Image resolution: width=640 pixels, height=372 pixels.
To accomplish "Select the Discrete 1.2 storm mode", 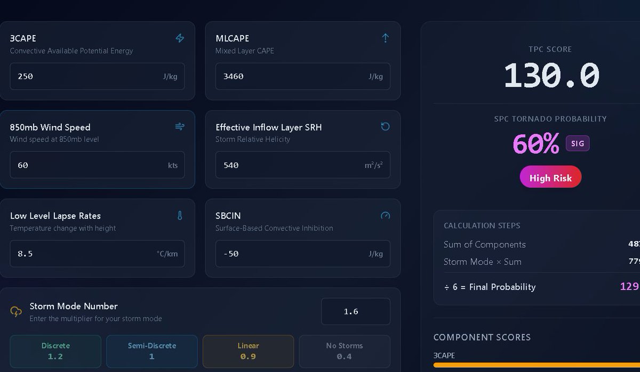I will pyautogui.click(x=55, y=351).
